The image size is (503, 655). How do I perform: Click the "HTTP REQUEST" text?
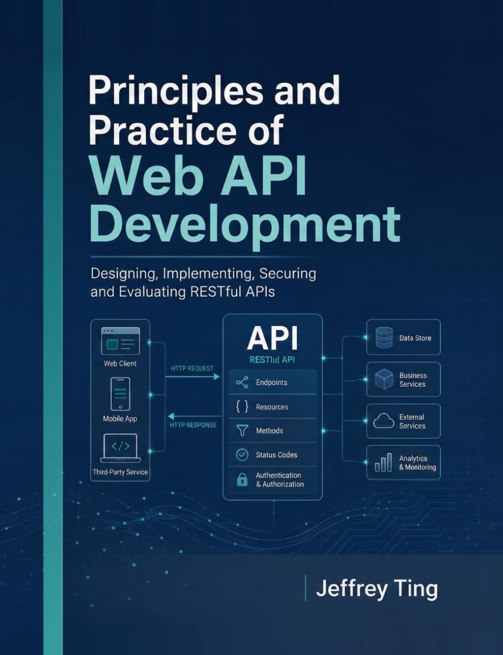[192, 368]
